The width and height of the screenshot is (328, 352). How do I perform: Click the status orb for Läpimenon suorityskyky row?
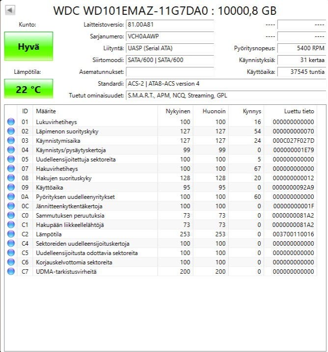(x=11, y=131)
